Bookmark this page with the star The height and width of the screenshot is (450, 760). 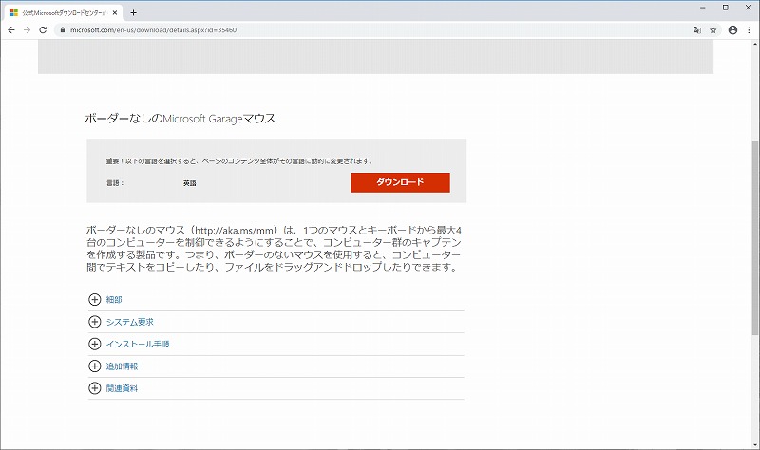[713, 30]
